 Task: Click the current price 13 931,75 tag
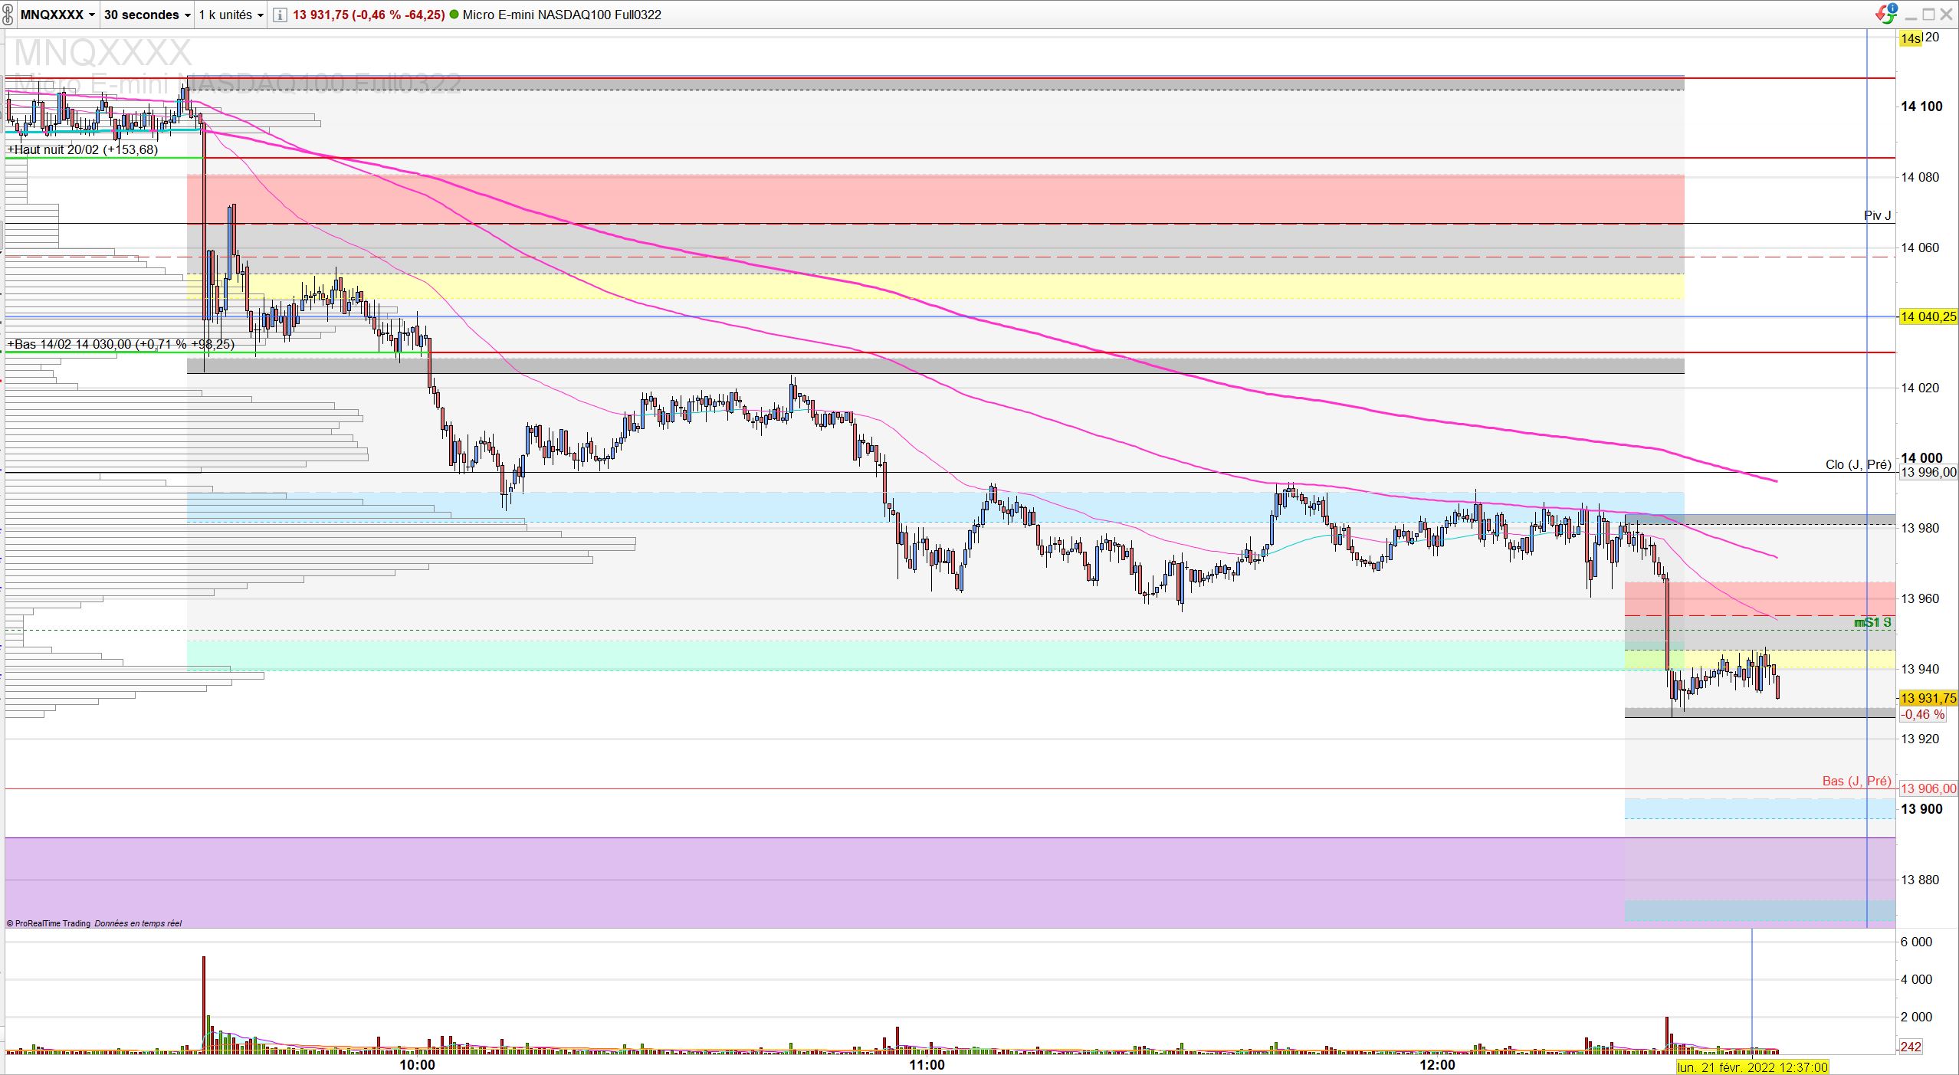pos(1928,698)
